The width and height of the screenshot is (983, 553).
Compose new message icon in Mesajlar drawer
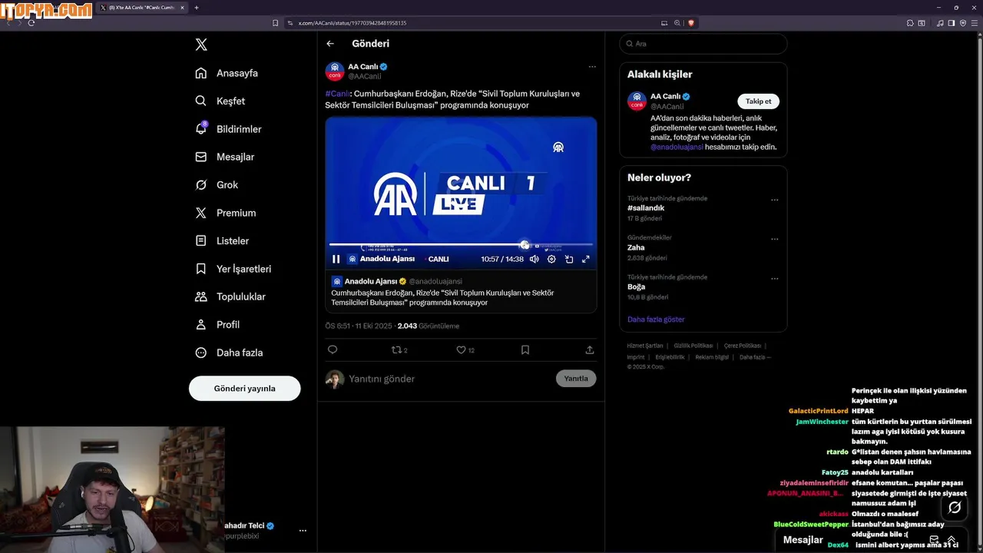click(x=934, y=540)
